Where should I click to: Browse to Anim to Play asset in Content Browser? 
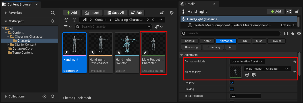(x=253, y=74)
